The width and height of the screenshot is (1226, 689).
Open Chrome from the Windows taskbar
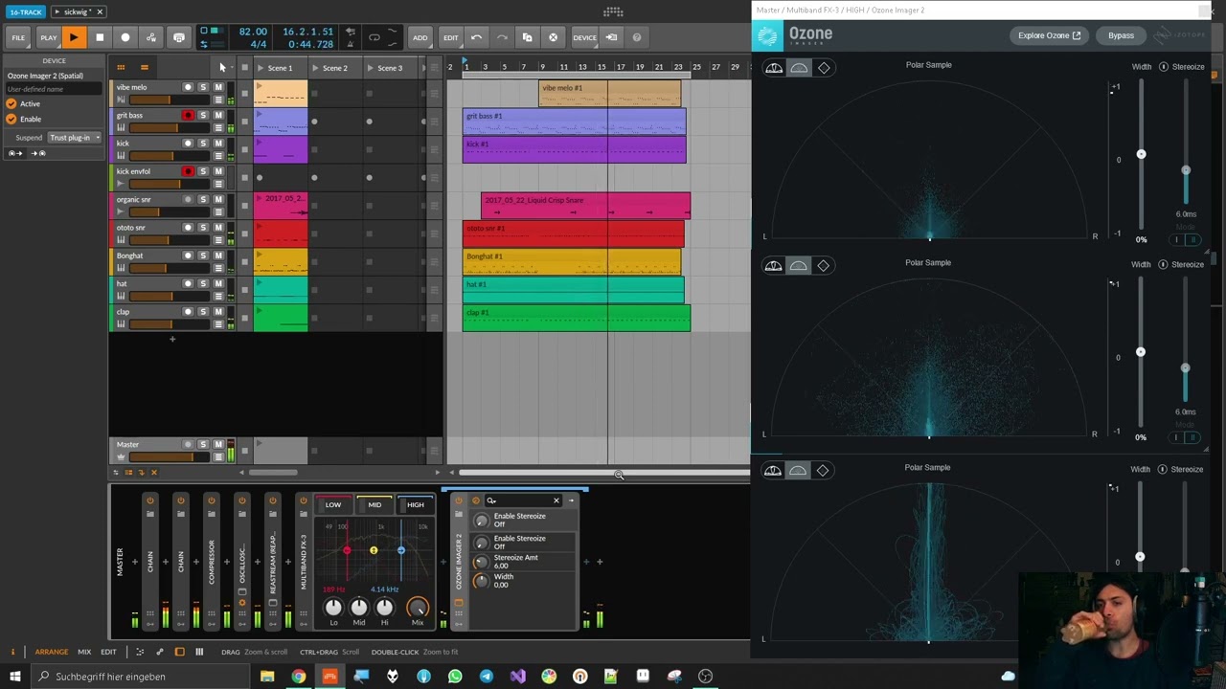299,677
